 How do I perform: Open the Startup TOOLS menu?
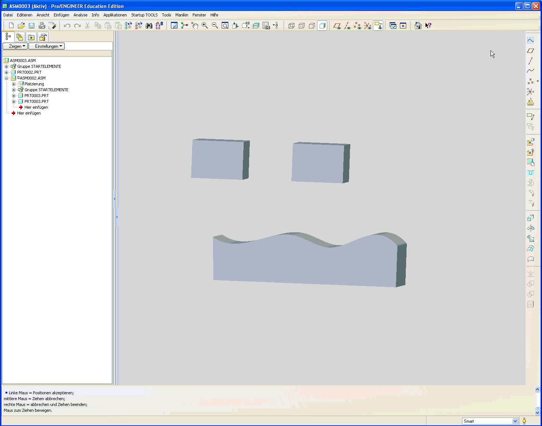pyautogui.click(x=144, y=15)
